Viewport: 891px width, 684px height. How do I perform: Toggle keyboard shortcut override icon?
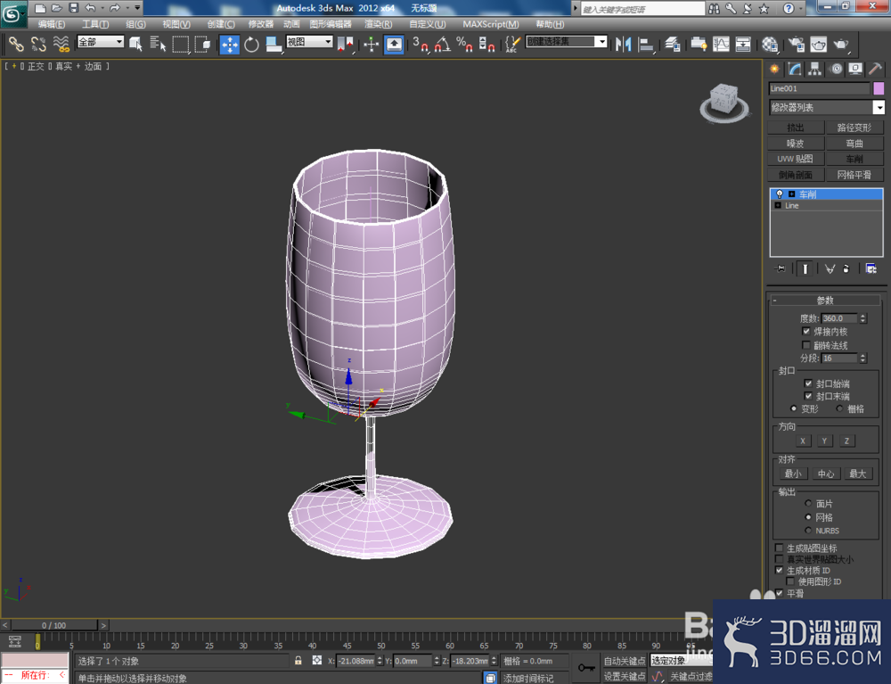pos(394,45)
